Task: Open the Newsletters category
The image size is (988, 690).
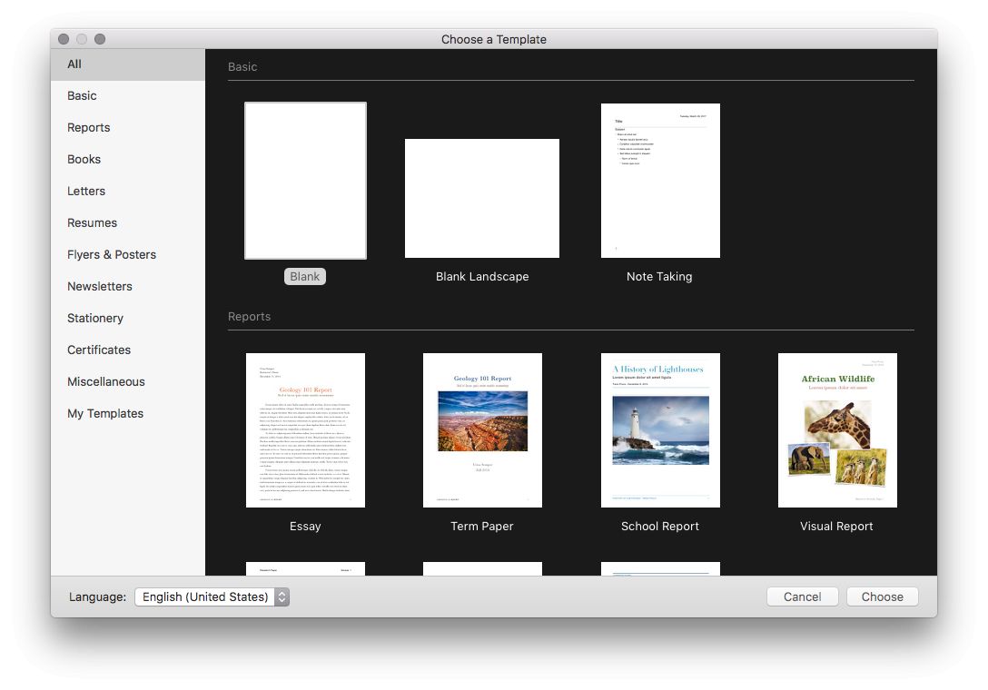Action: coord(100,287)
